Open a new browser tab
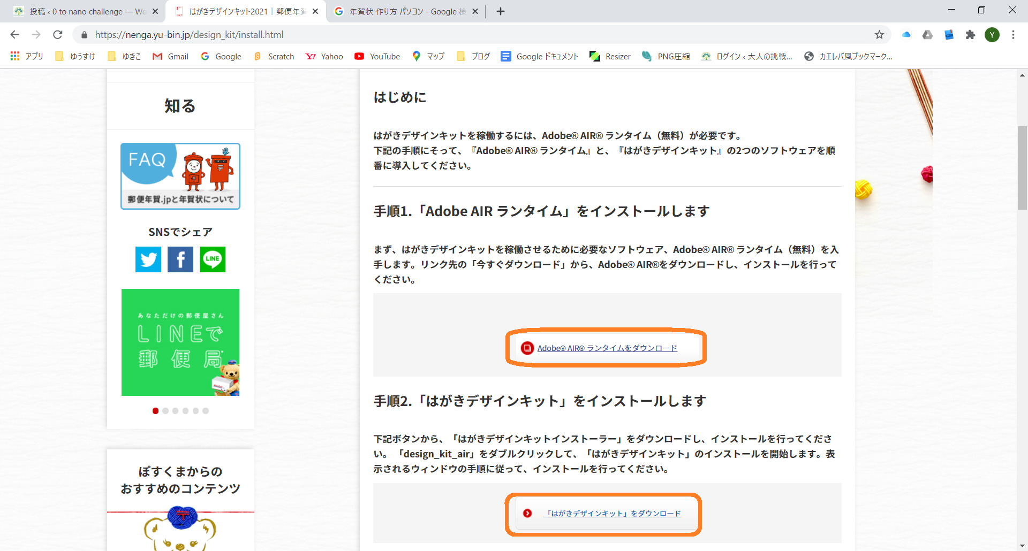 coord(501,11)
